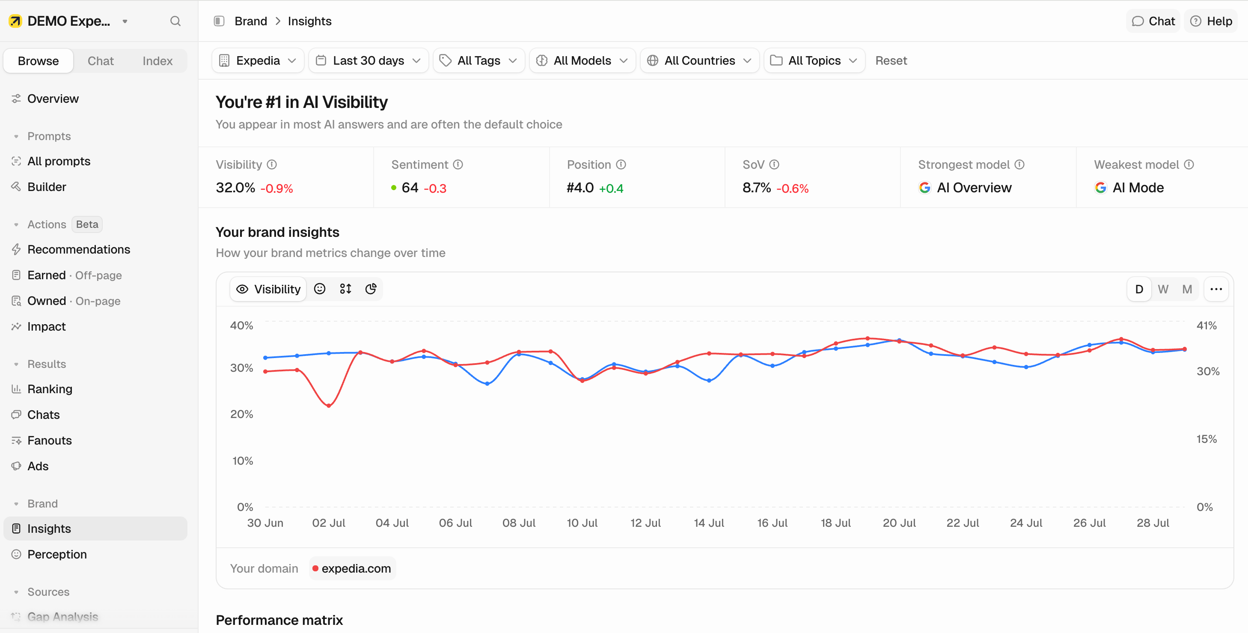Click the sentiment smiley icon in chart toolbar

320,289
